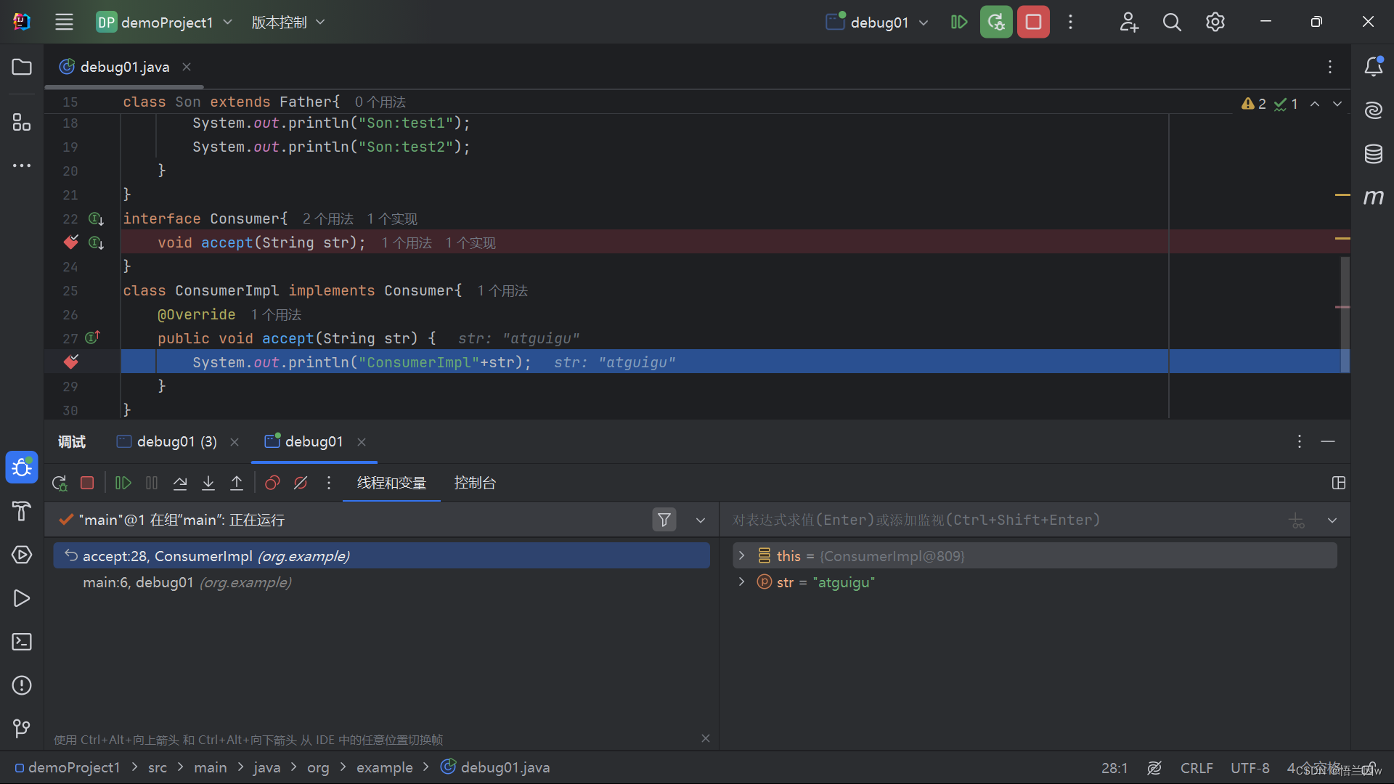Open debugger toolbar more actions menu
This screenshot has width=1394, height=784.
[x=329, y=483]
